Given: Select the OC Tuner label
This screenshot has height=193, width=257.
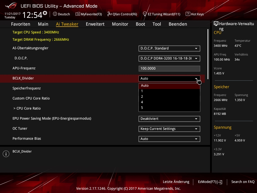Looking at the screenshot, I should pyautogui.click(x=20, y=128).
